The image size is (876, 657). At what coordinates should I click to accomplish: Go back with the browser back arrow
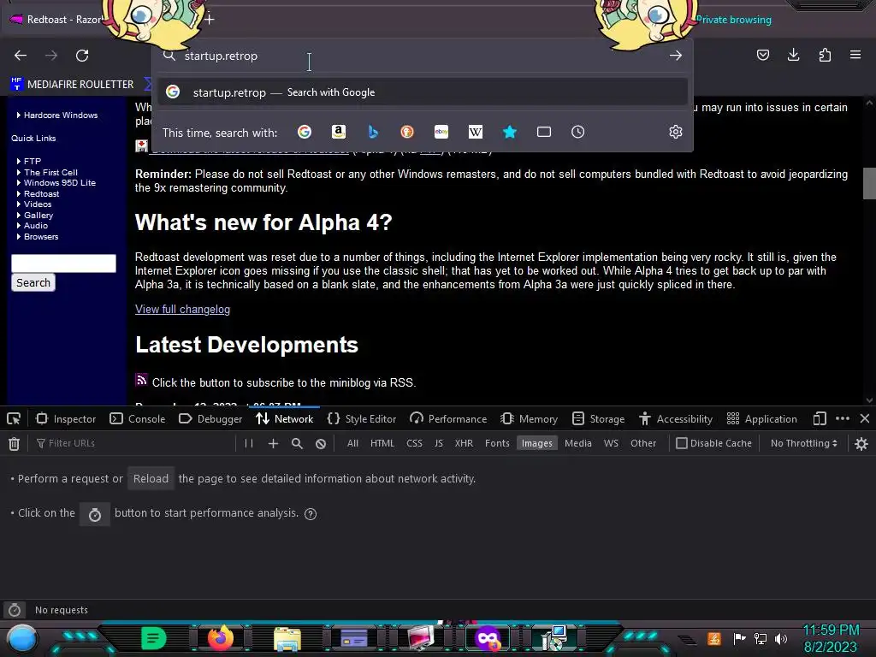(21, 56)
